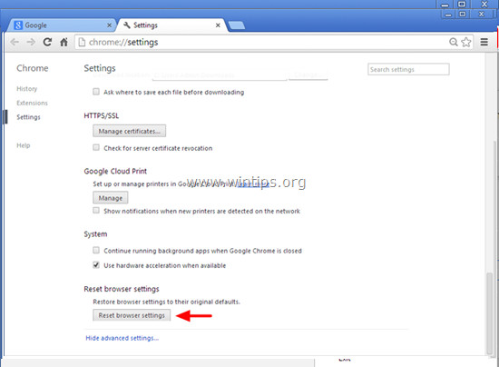Click the HTTPS/SSL section heading
Image resolution: width=499 pixels, height=367 pixels.
pos(102,115)
